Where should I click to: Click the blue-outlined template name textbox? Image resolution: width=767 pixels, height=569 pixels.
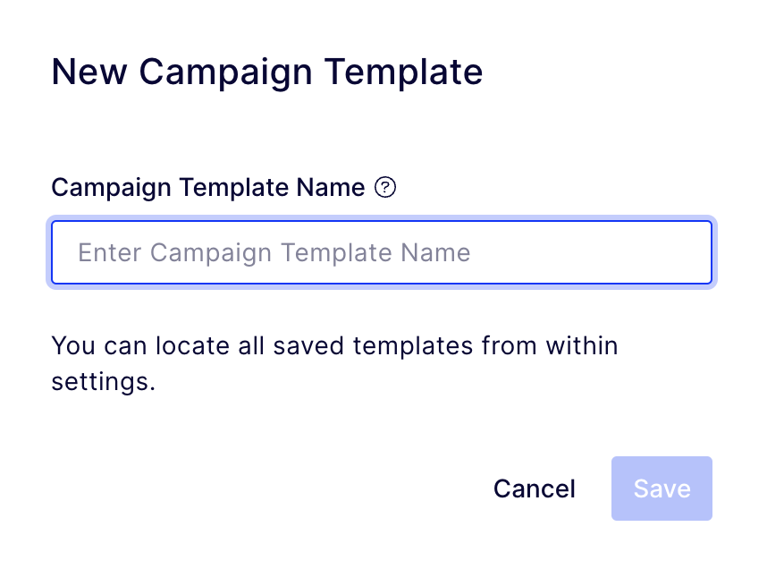[x=382, y=252]
